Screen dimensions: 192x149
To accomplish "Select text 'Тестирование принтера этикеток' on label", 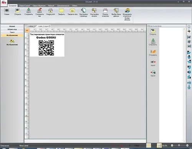I will coord(47,34).
